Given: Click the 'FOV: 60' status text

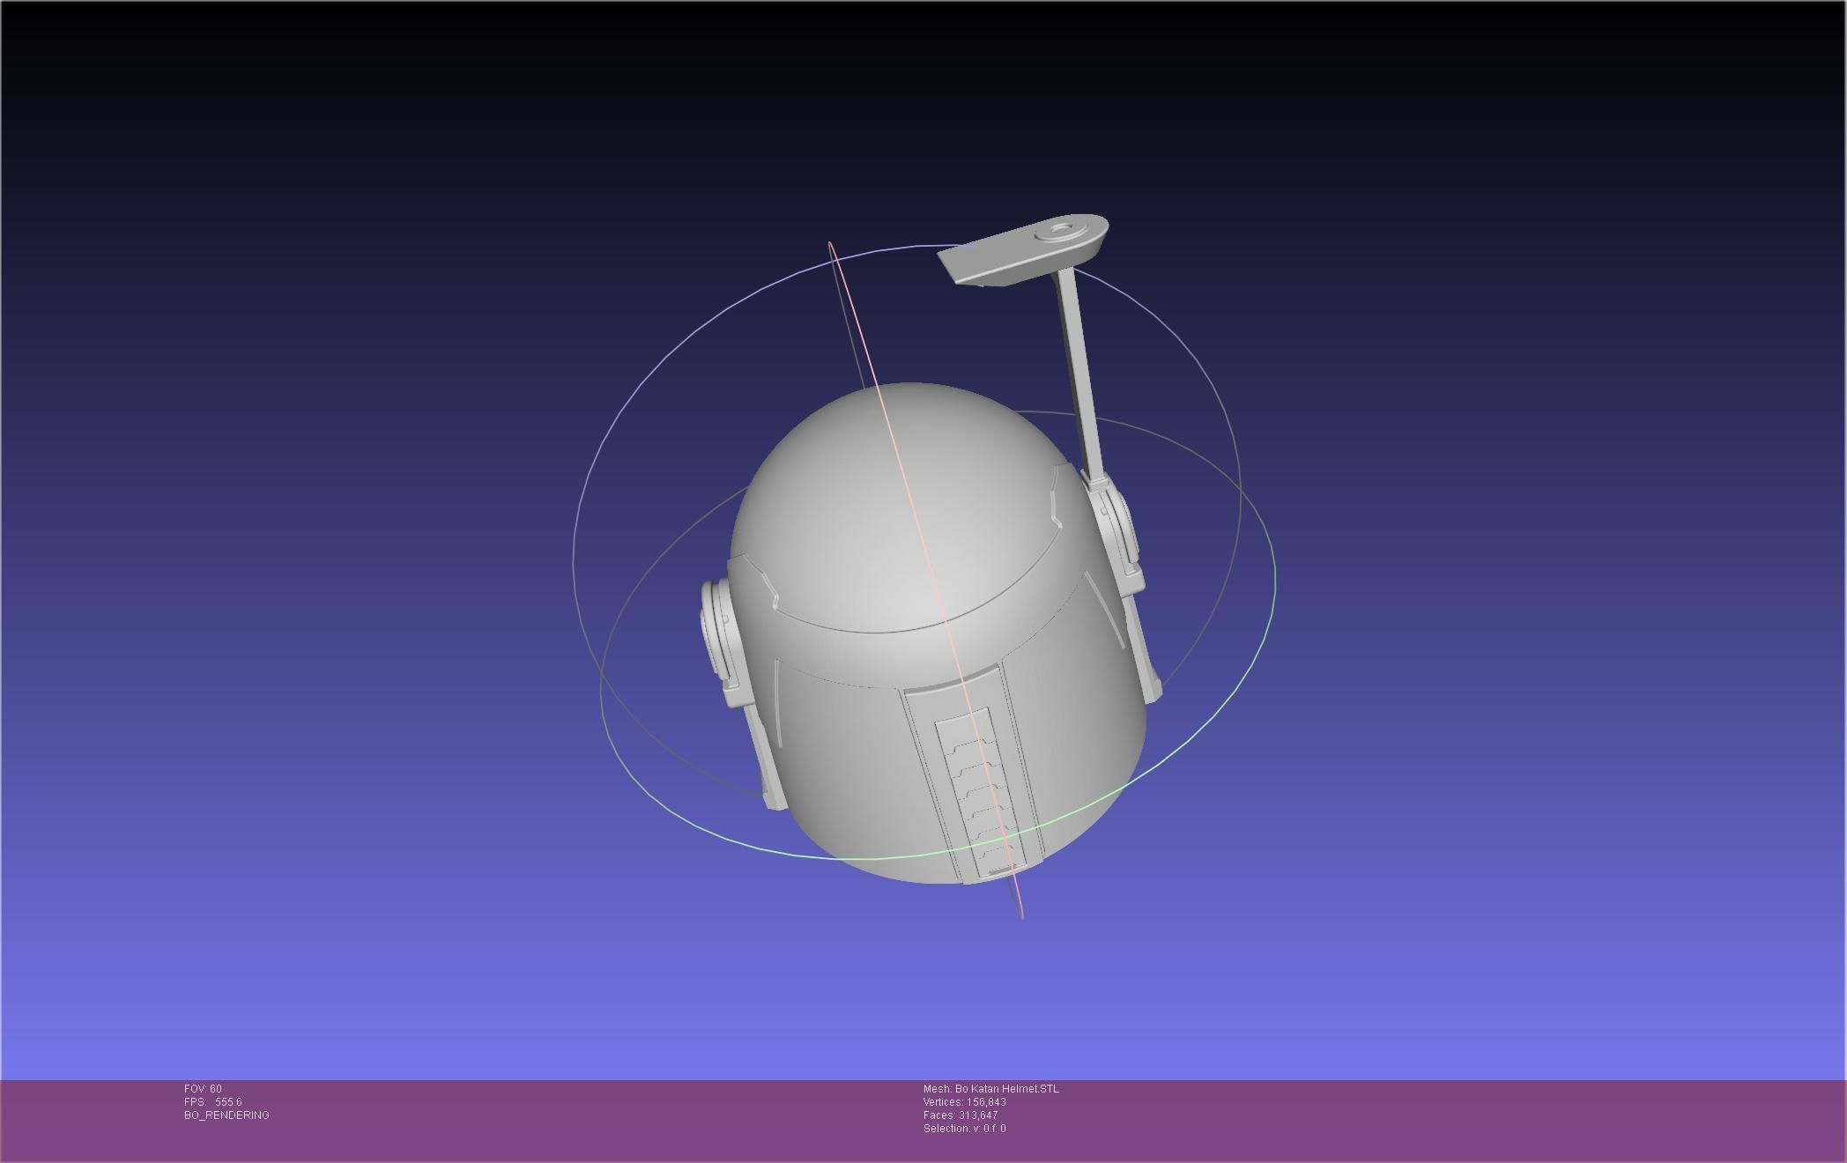Looking at the screenshot, I should coord(203,1089).
